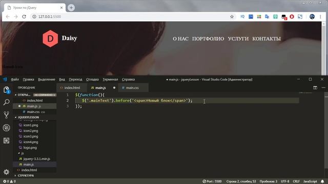Change indentation via Пробелов: 3
Screen dimensions: 328x184
269,181
